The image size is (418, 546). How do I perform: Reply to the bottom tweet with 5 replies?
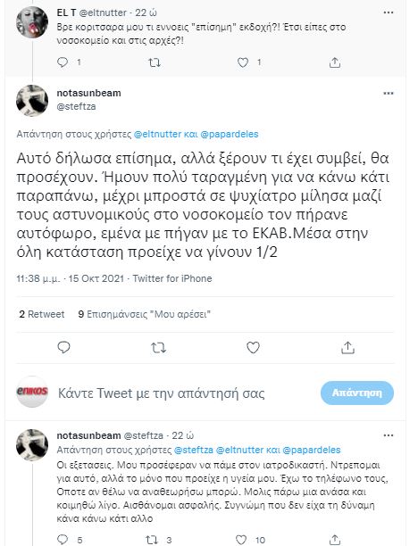pos(63,540)
